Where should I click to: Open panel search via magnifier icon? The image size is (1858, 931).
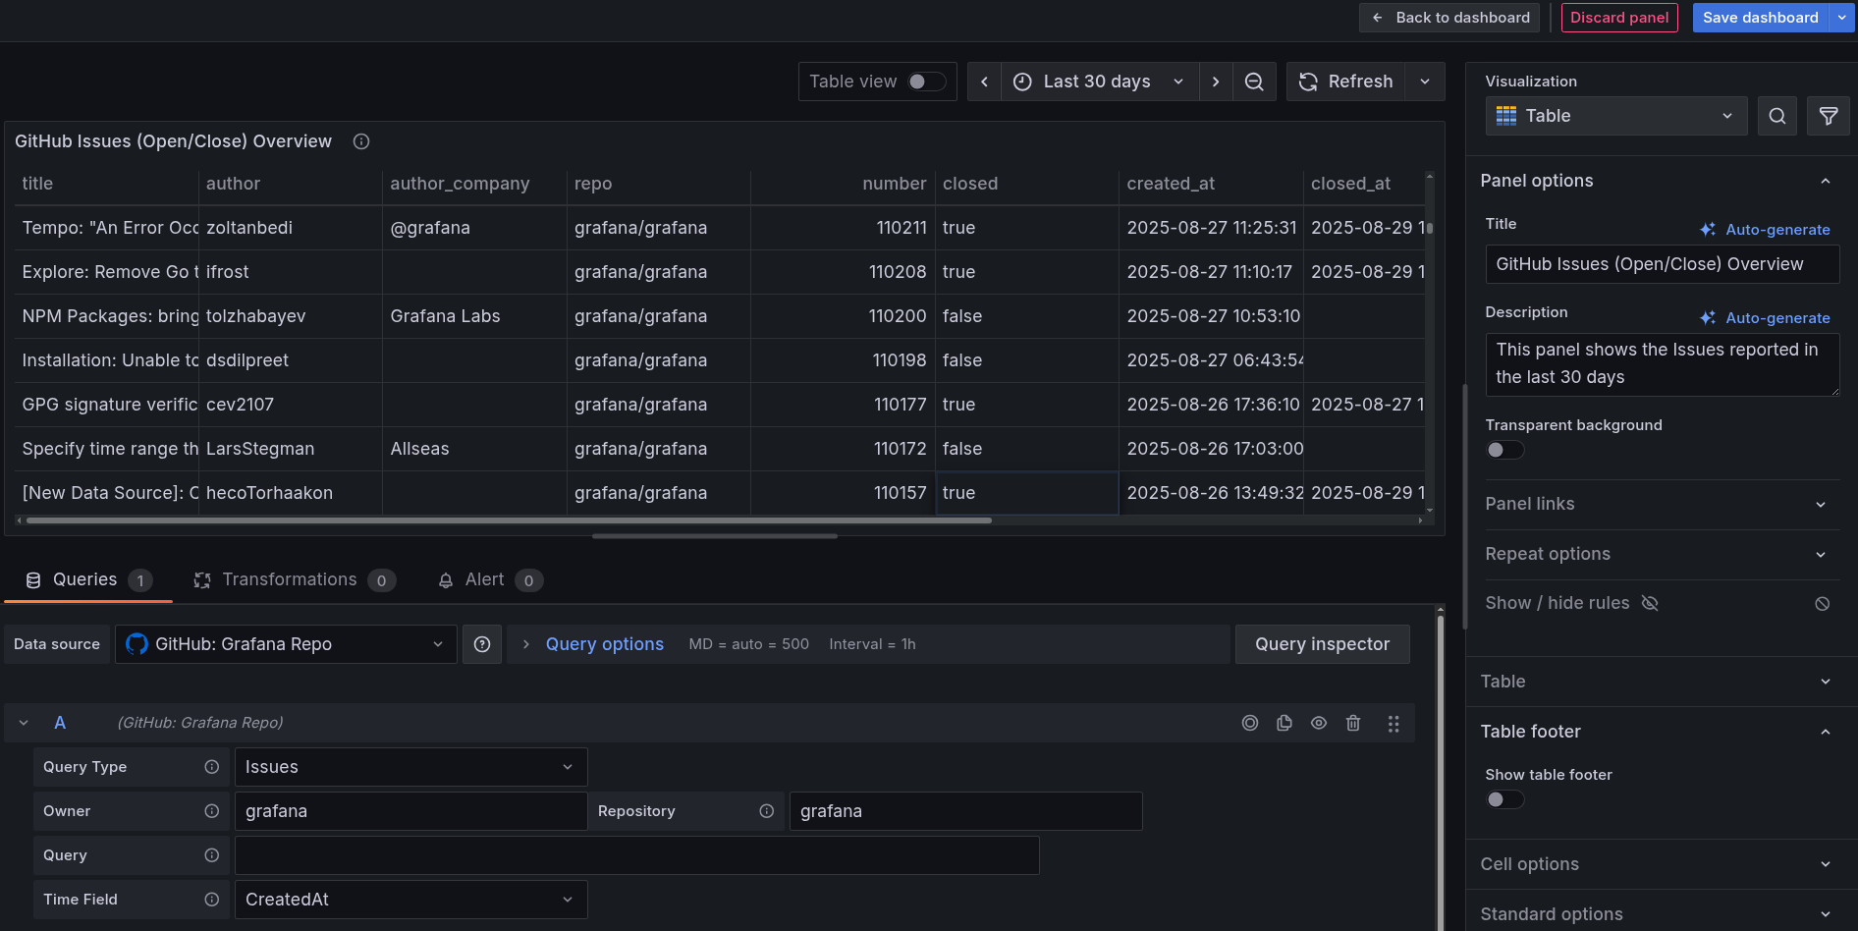(1776, 115)
